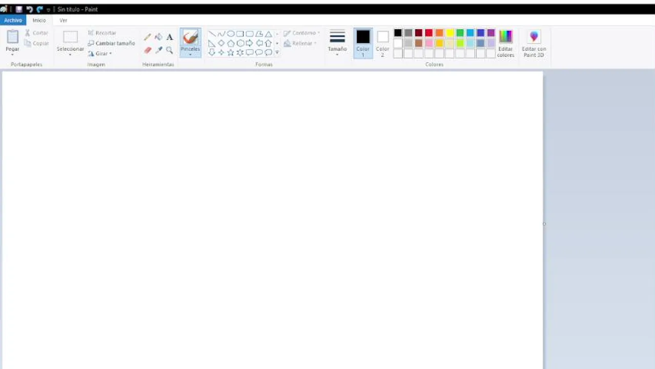Screen dimensions: 655x369
Task: Open the Pegar dropdown arrow
Action: [12, 54]
